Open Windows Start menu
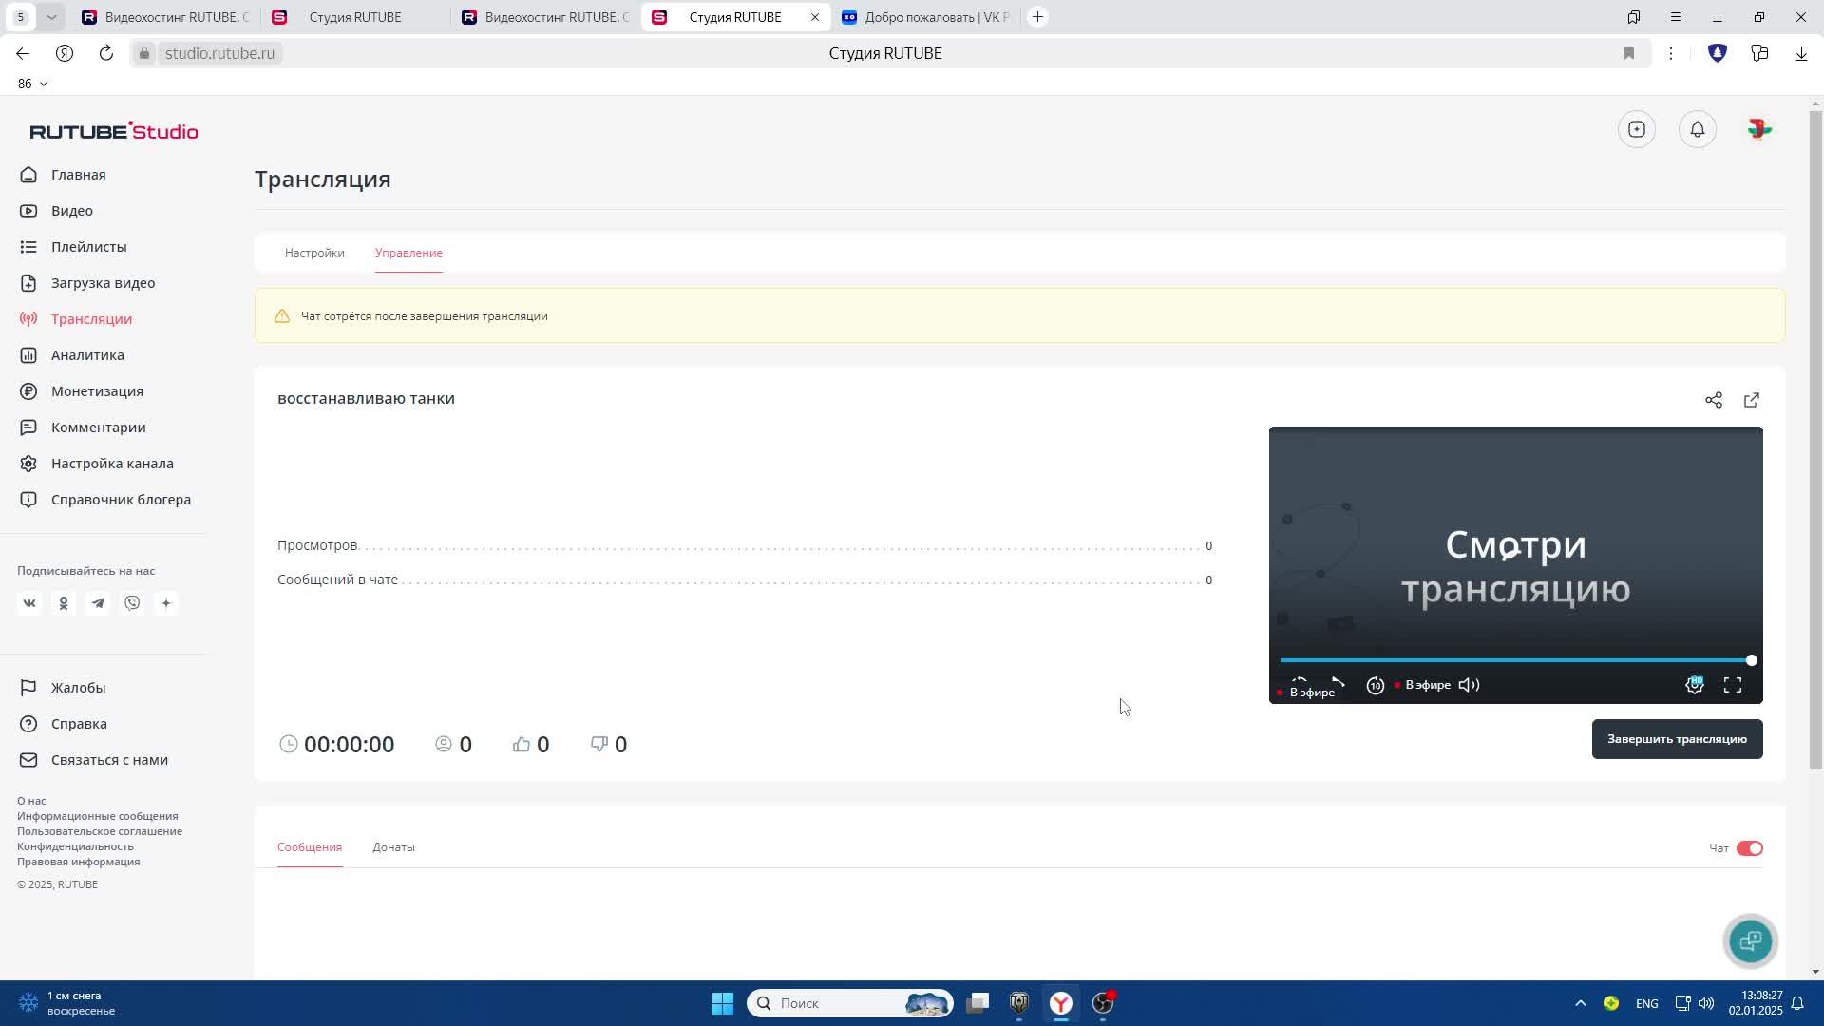 723,1003
